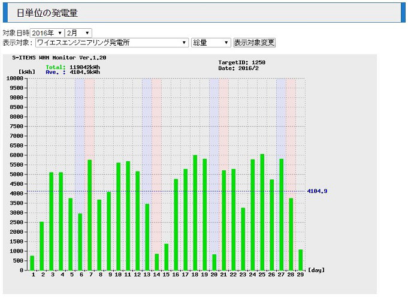Open the 2016年 year dropdown
This screenshot has height=298, width=408.
point(47,33)
